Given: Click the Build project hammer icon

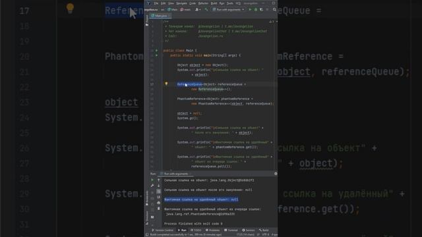Looking at the screenshot, I should 206,9.
